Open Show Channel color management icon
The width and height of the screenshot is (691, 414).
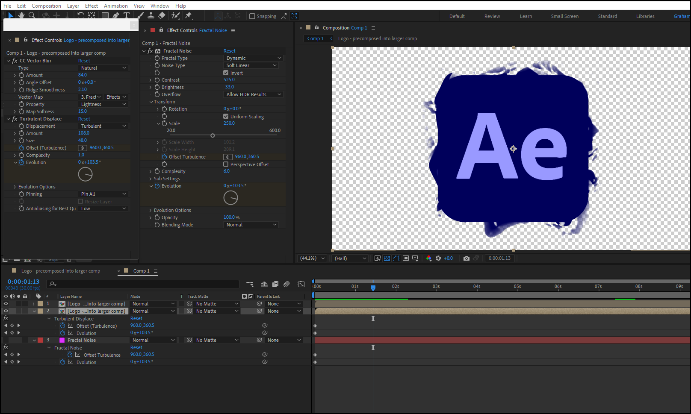[x=429, y=258]
